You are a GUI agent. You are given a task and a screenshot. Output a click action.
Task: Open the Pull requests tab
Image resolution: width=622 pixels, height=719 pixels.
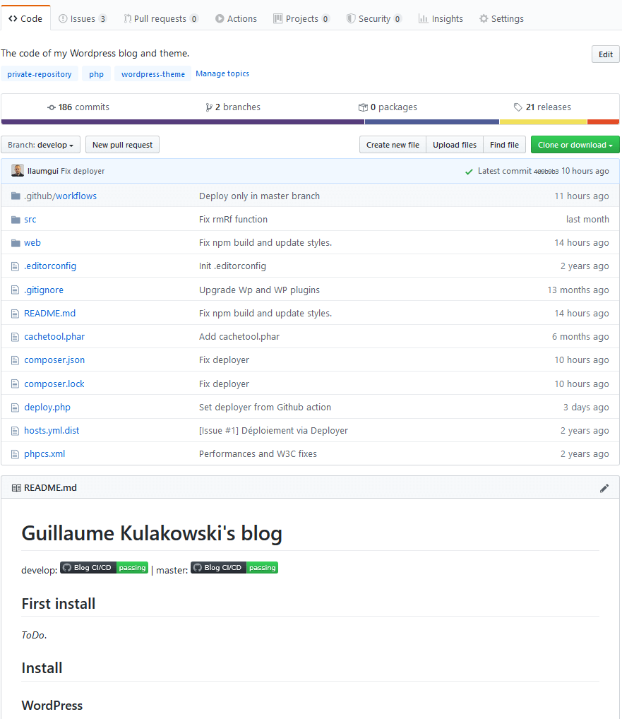[160, 19]
